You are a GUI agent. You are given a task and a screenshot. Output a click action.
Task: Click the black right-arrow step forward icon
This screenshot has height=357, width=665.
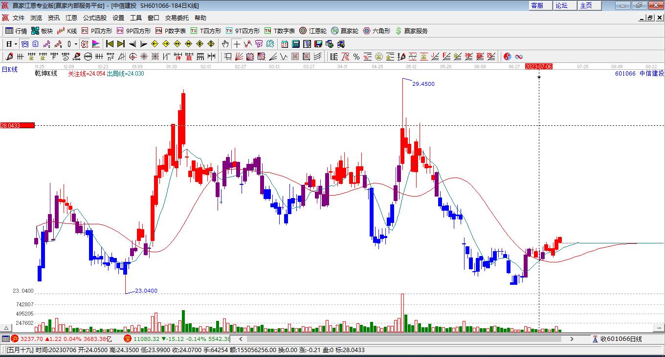click(x=143, y=44)
